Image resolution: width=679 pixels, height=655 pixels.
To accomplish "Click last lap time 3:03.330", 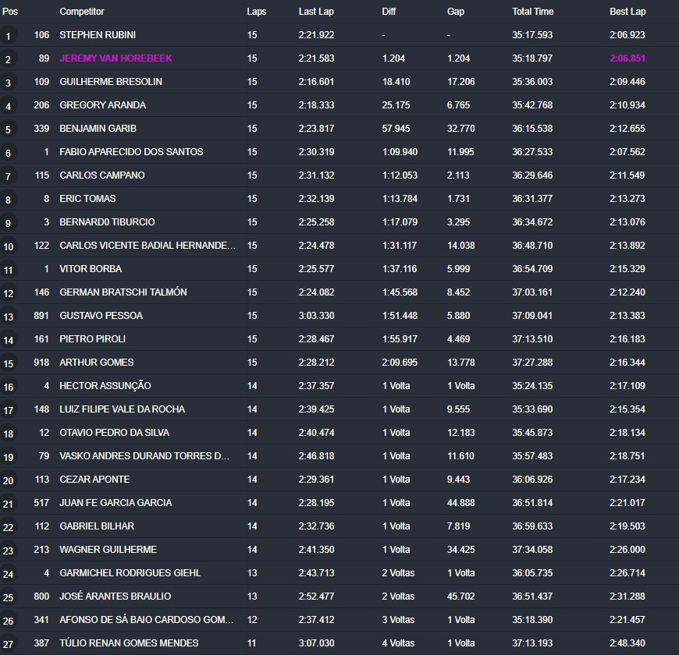I will pyautogui.click(x=316, y=315).
